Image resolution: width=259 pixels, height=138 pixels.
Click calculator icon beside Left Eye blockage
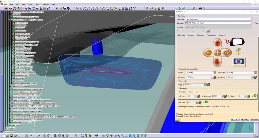(x=199, y=96)
